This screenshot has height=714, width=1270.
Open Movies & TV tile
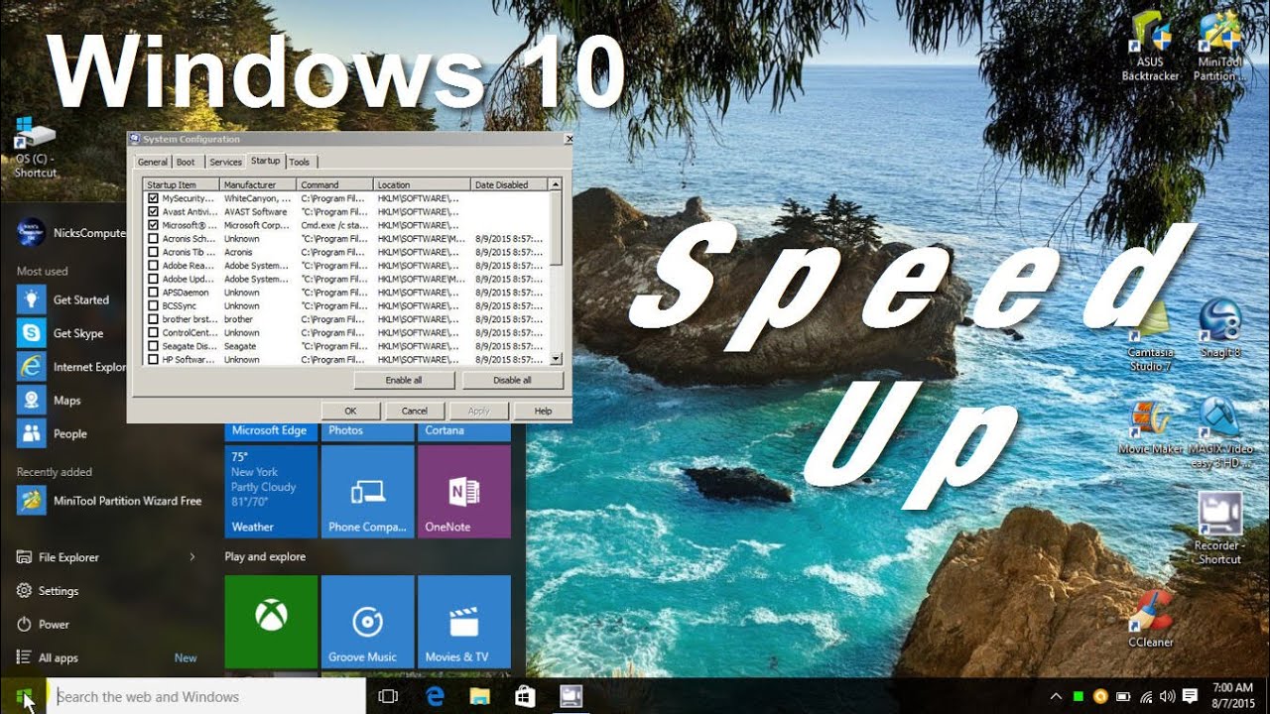(463, 622)
